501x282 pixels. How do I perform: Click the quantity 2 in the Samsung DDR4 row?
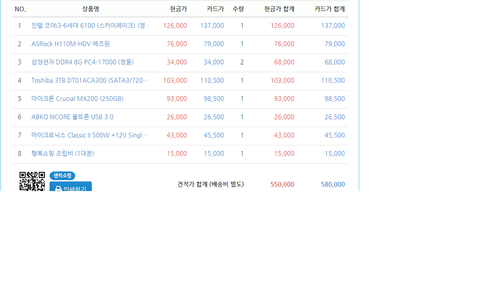pyautogui.click(x=242, y=62)
